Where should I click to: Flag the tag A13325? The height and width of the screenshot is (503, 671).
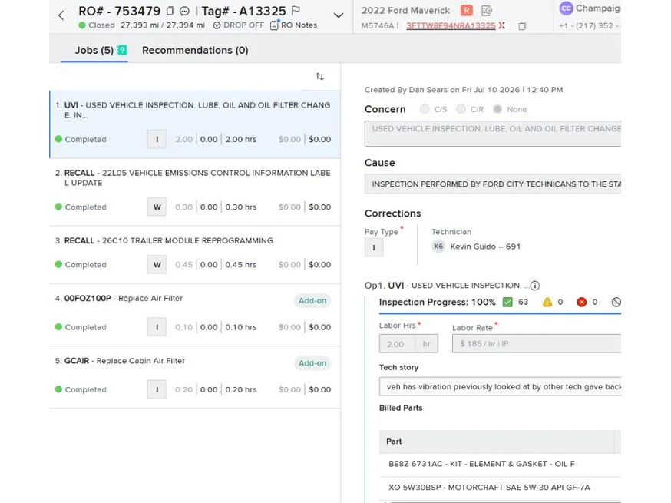[296, 10]
